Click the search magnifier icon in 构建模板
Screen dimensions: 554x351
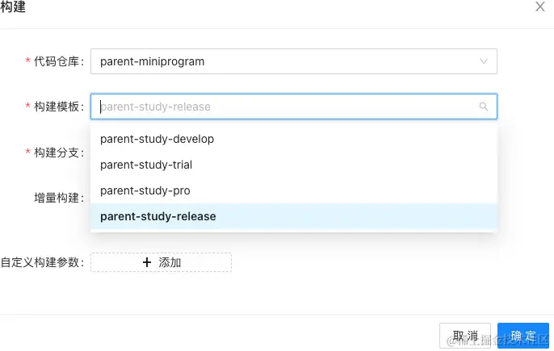[484, 107]
